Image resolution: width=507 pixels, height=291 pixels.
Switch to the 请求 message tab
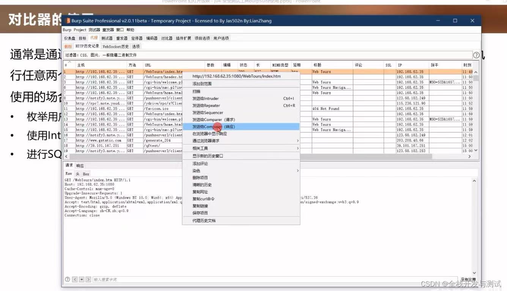(69, 165)
